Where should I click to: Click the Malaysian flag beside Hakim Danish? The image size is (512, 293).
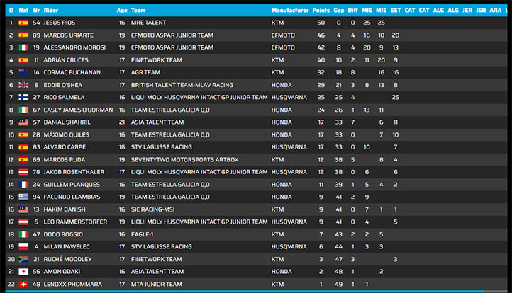click(x=23, y=209)
